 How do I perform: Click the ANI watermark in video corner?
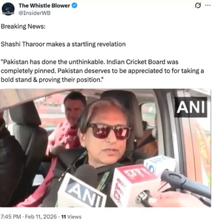pos(191,107)
